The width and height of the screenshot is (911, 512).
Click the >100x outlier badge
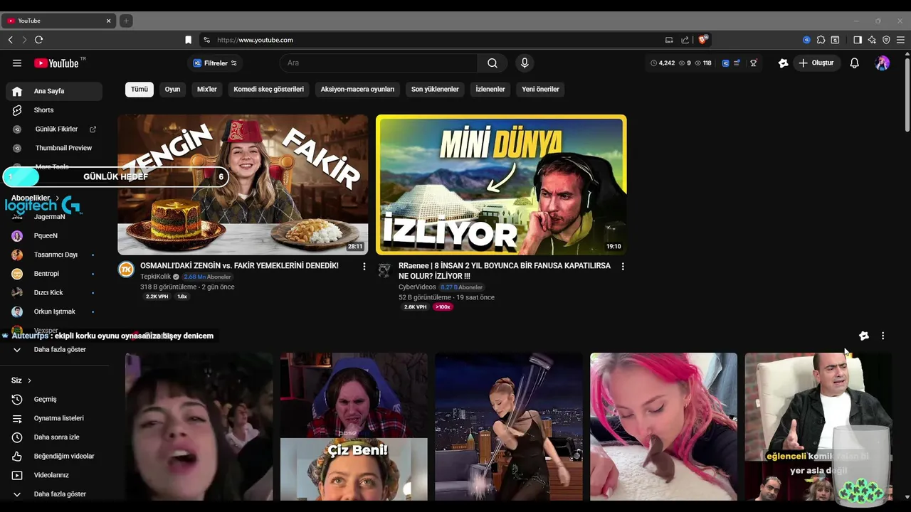(x=443, y=307)
